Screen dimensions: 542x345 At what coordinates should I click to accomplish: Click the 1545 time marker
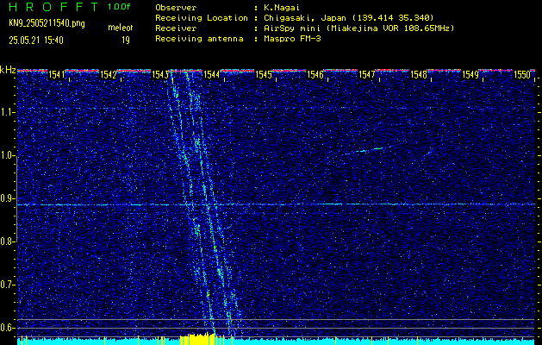click(x=263, y=74)
